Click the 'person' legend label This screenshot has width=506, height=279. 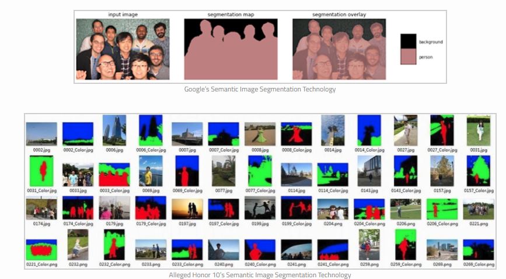point(425,57)
